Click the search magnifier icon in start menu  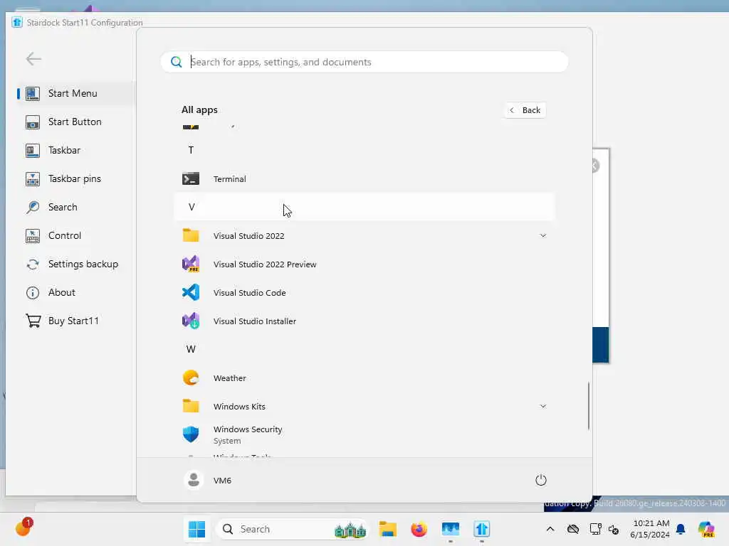point(177,62)
